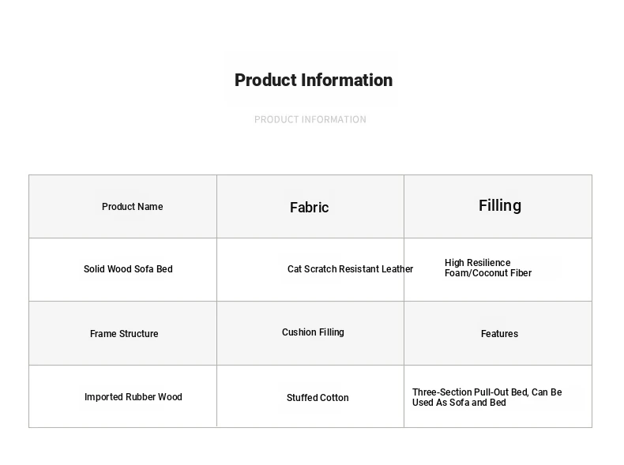The width and height of the screenshot is (624, 465).
Task: Click the word Product in the bold heading
Action: [x=265, y=80]
